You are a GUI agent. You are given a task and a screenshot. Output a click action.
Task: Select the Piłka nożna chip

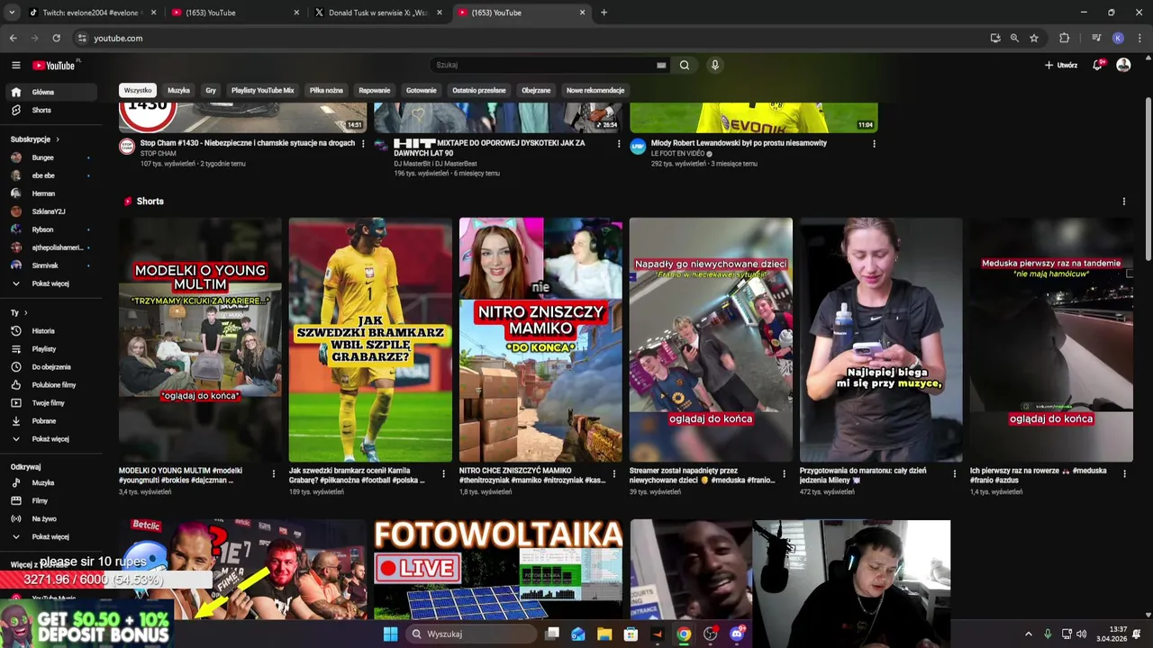pyautogui.click(x=326, y=90)
